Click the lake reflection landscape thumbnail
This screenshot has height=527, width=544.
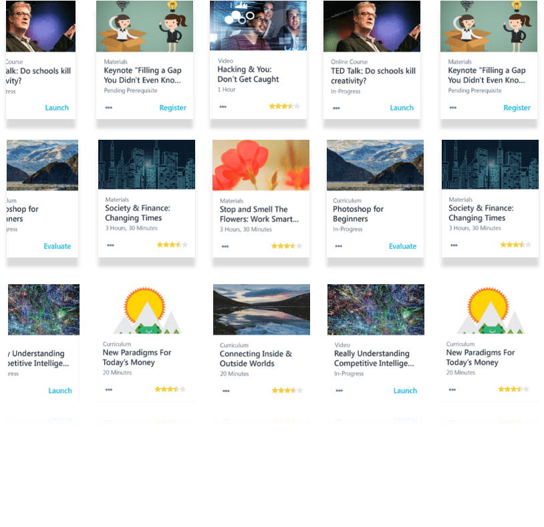[261, 310]
